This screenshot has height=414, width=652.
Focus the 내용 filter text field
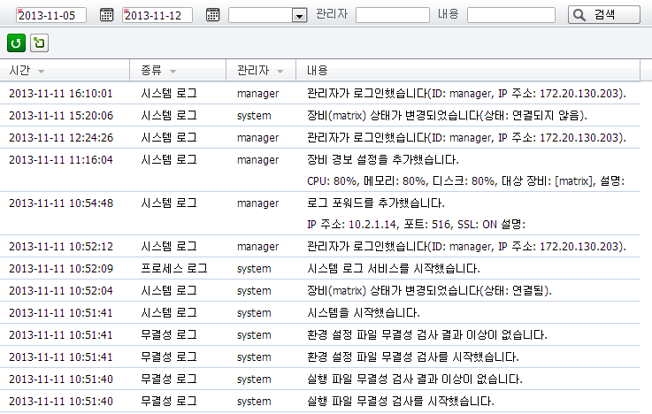510,15
